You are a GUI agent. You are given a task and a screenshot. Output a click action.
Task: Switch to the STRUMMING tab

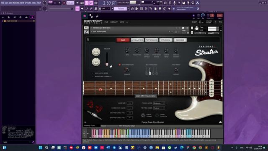(166, 40)
